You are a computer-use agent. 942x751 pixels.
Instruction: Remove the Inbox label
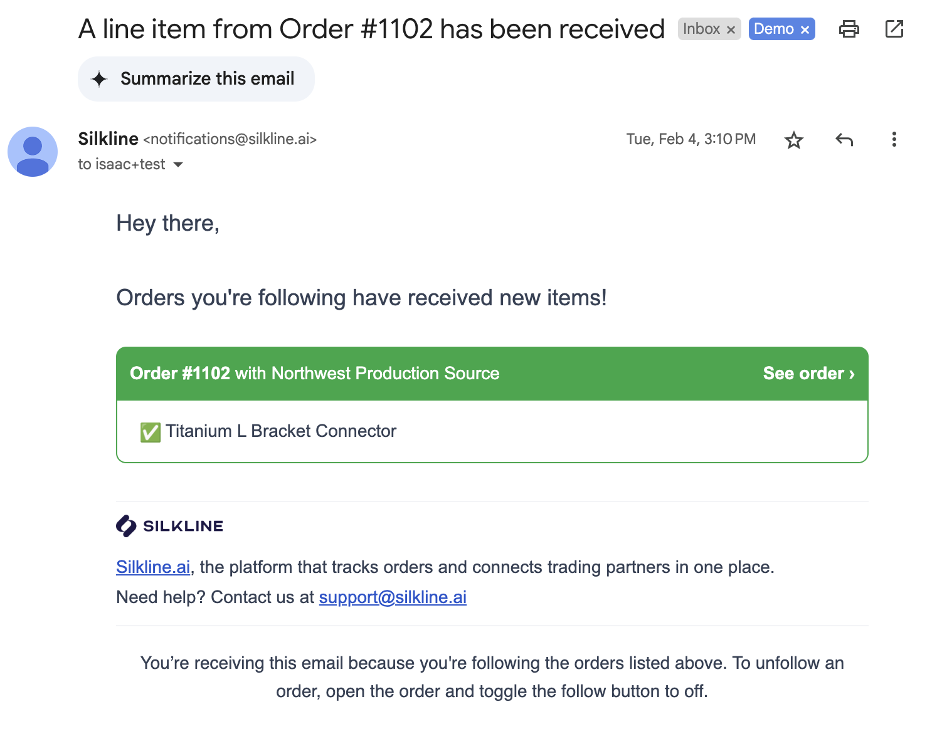point(731,29)
